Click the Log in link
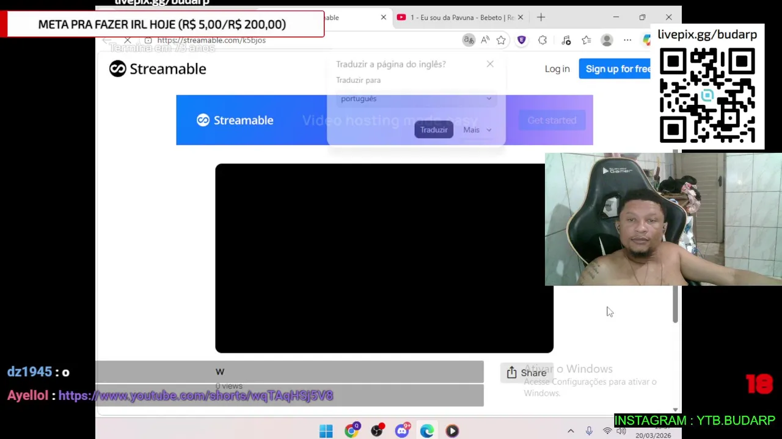This screenshot has height=439, width=782. pyautogui.click(x=557, y=69)
